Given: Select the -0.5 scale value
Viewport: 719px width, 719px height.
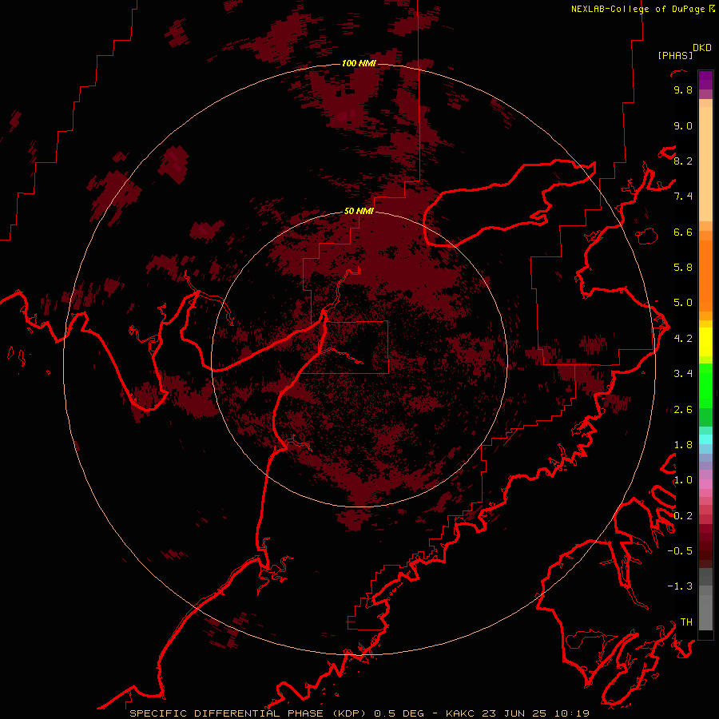Looking at the screenshot, I should point(680,551).
